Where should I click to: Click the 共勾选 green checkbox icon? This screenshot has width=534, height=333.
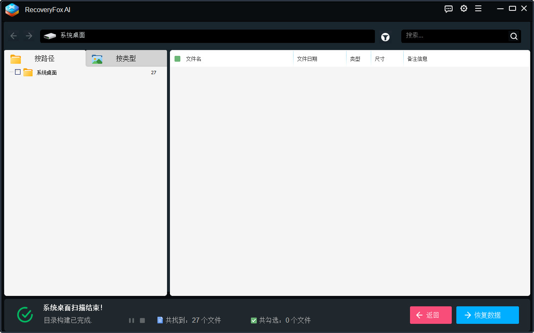253,320
